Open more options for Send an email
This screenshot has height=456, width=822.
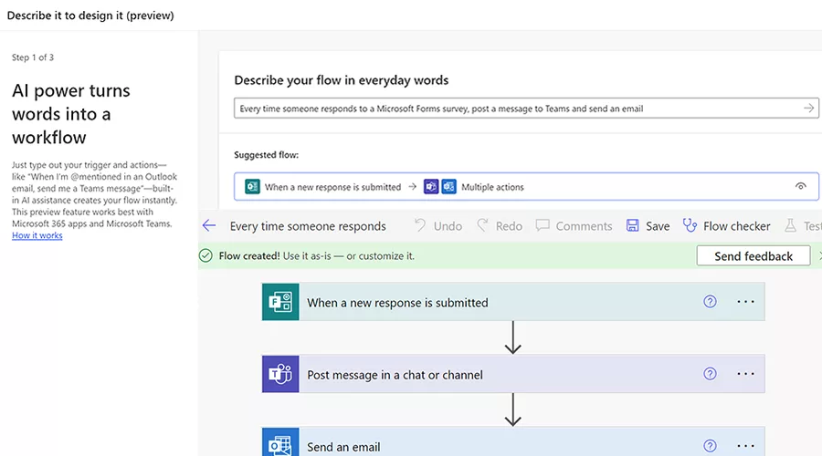click(x=745, y=446)
